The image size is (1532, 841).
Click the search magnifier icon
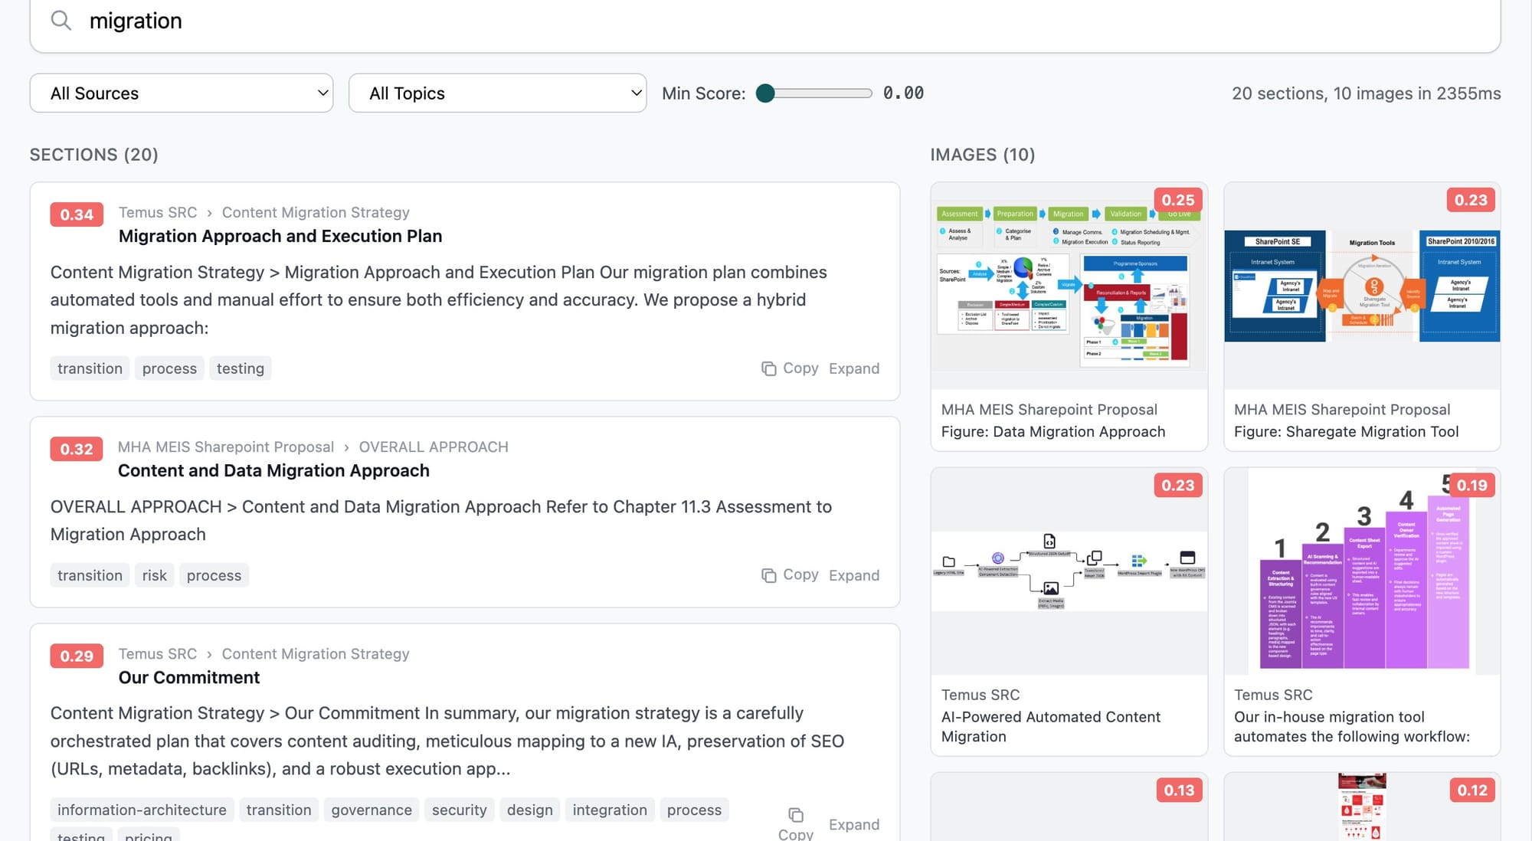[x=61, y=21]
